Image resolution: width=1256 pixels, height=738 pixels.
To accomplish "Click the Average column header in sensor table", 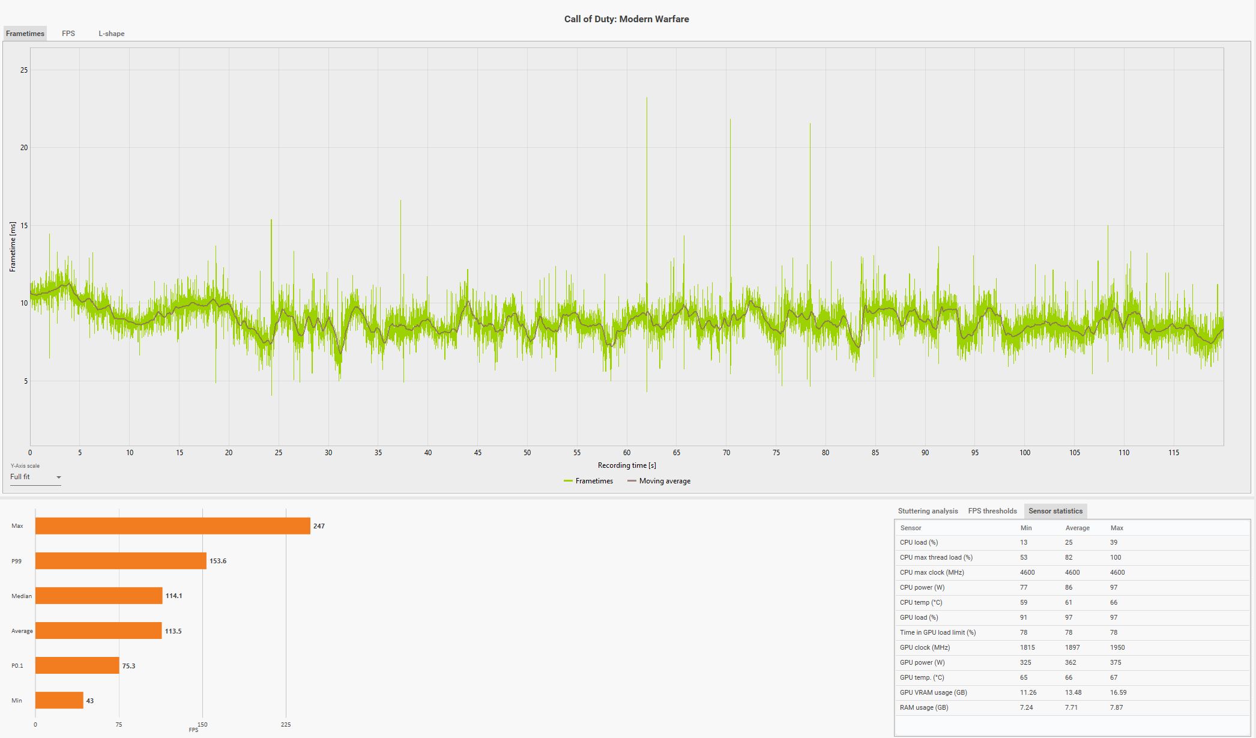I will click(x=1077, y=528).
